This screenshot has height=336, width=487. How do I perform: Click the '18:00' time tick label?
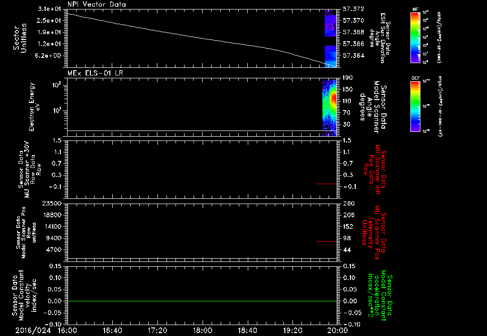click(203, 330)
